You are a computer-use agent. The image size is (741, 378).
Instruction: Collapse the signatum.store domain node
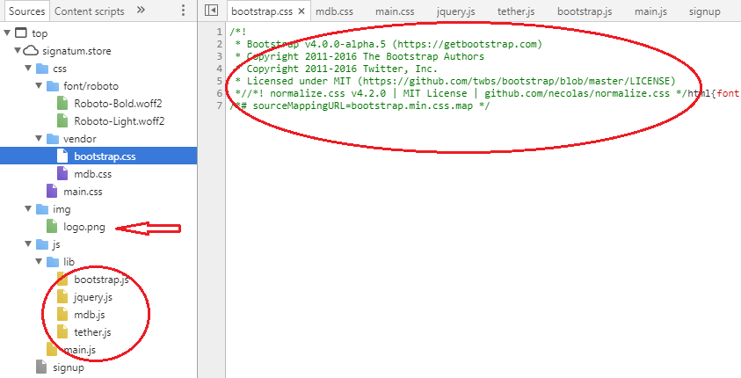(18, 51)
